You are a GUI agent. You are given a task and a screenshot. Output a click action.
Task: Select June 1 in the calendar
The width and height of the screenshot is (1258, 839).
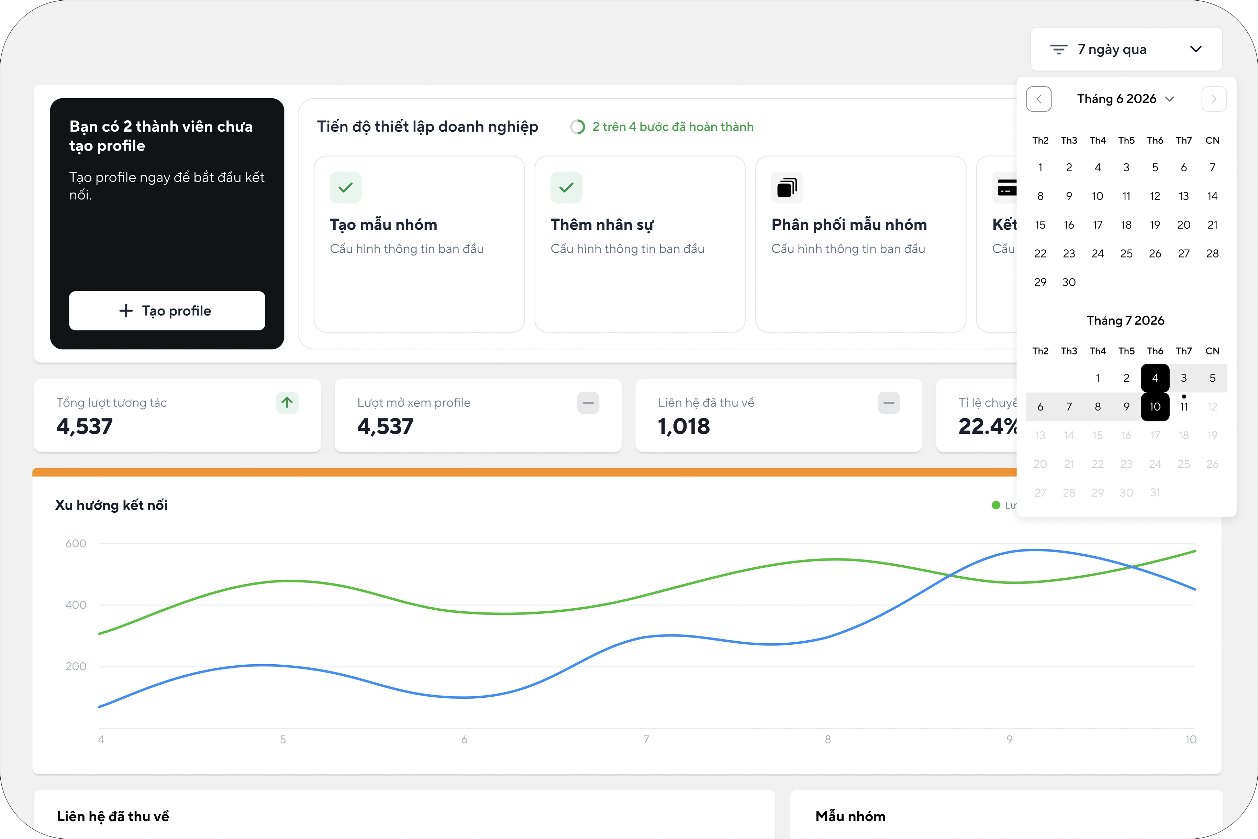[x=1040, y=167]
